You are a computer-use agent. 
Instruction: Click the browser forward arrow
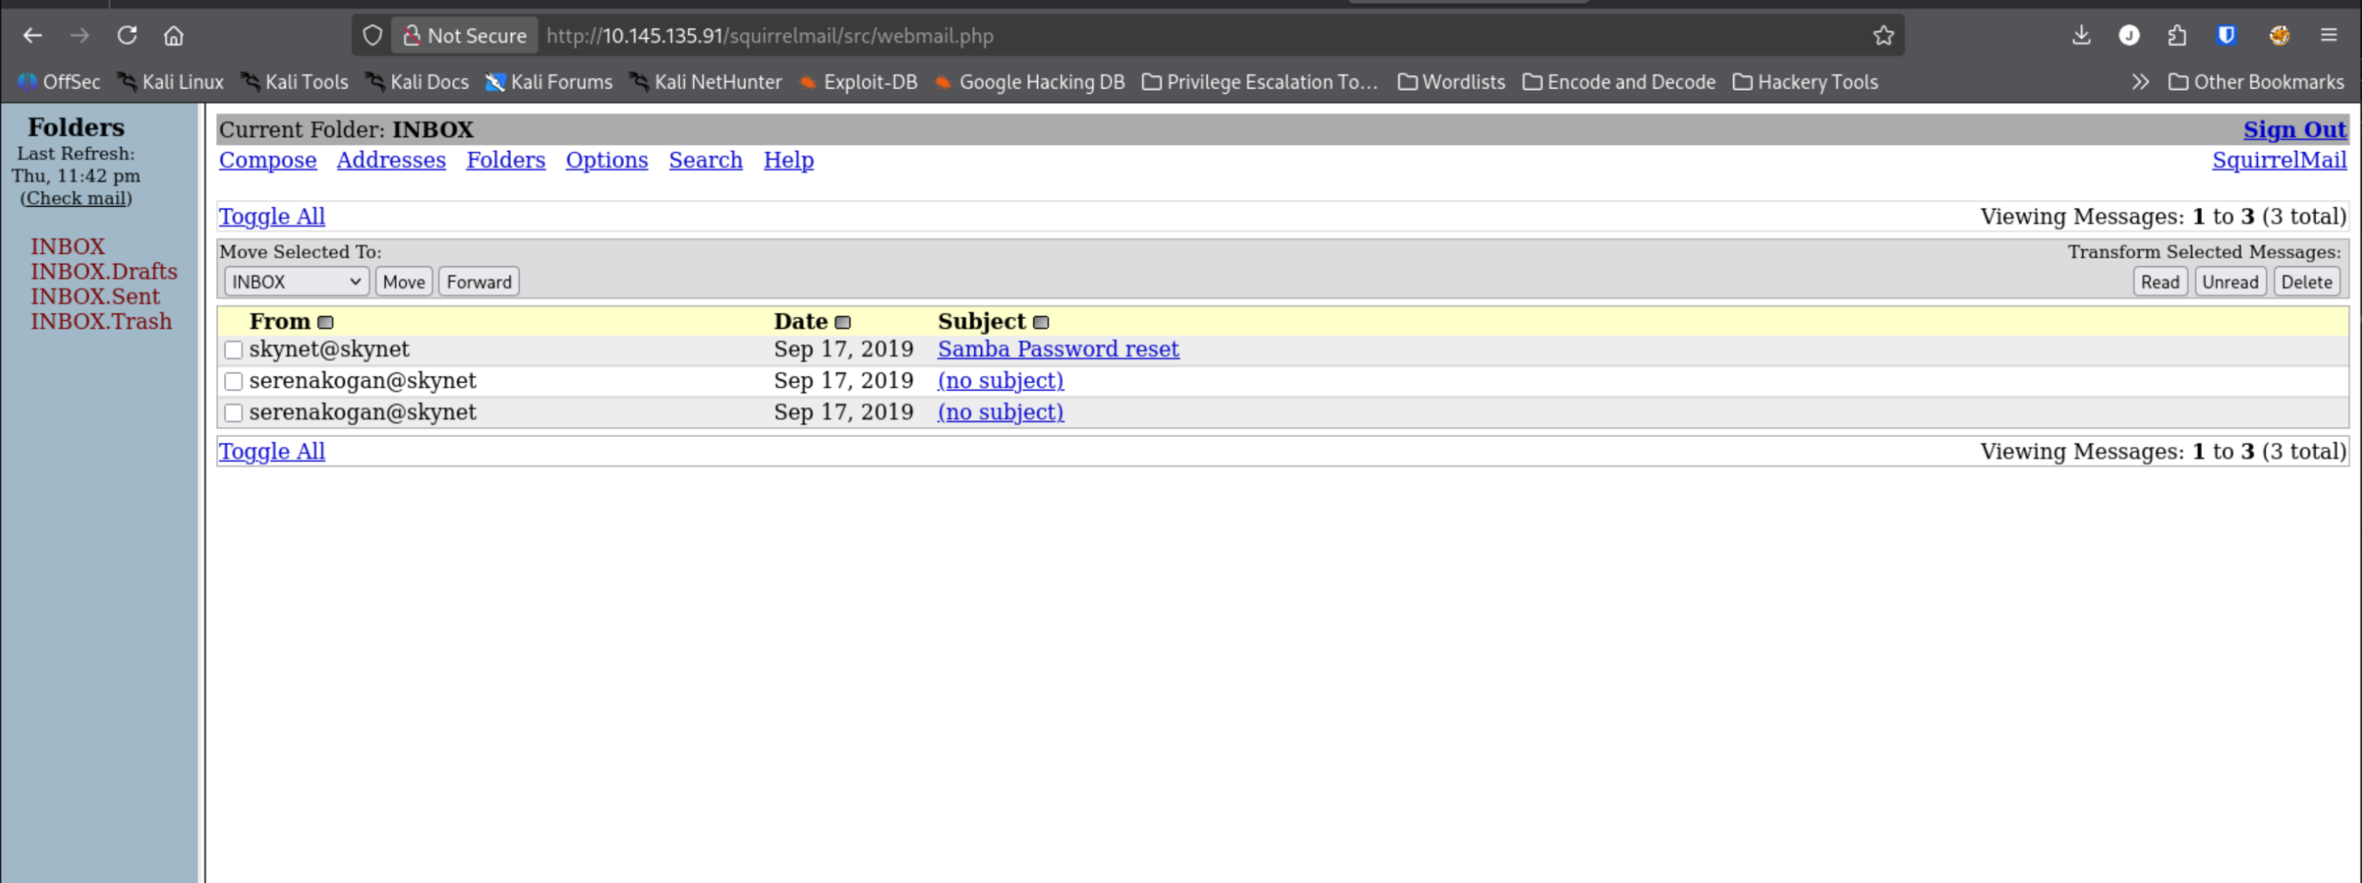coord(81,36)
